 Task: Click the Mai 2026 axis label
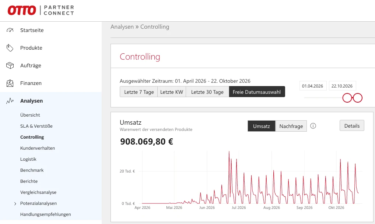click(174, 207)
